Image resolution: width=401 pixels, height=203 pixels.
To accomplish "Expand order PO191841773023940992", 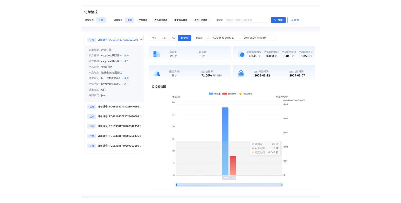I will point(141,106).
